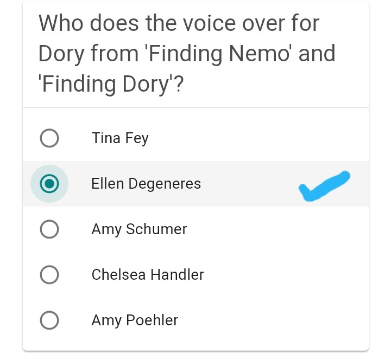Select the Amy Poehler radio button

(x=49, y=320)
